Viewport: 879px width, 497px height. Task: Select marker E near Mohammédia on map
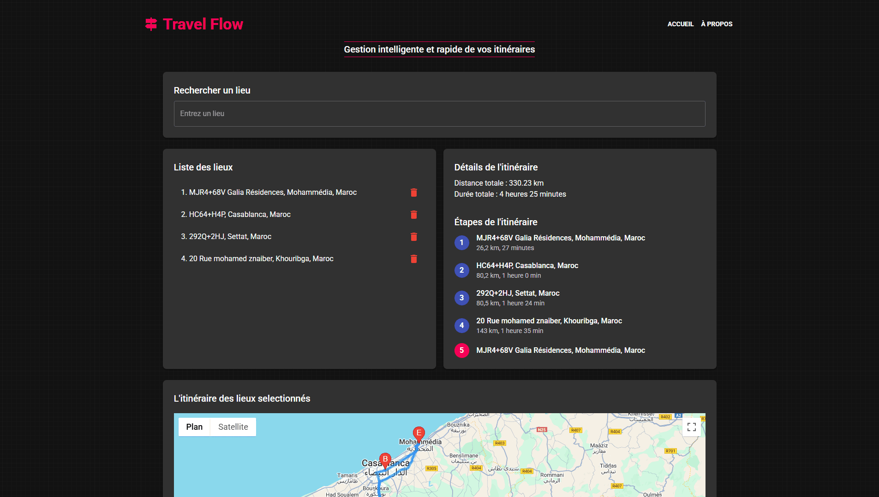click(419, 433)
